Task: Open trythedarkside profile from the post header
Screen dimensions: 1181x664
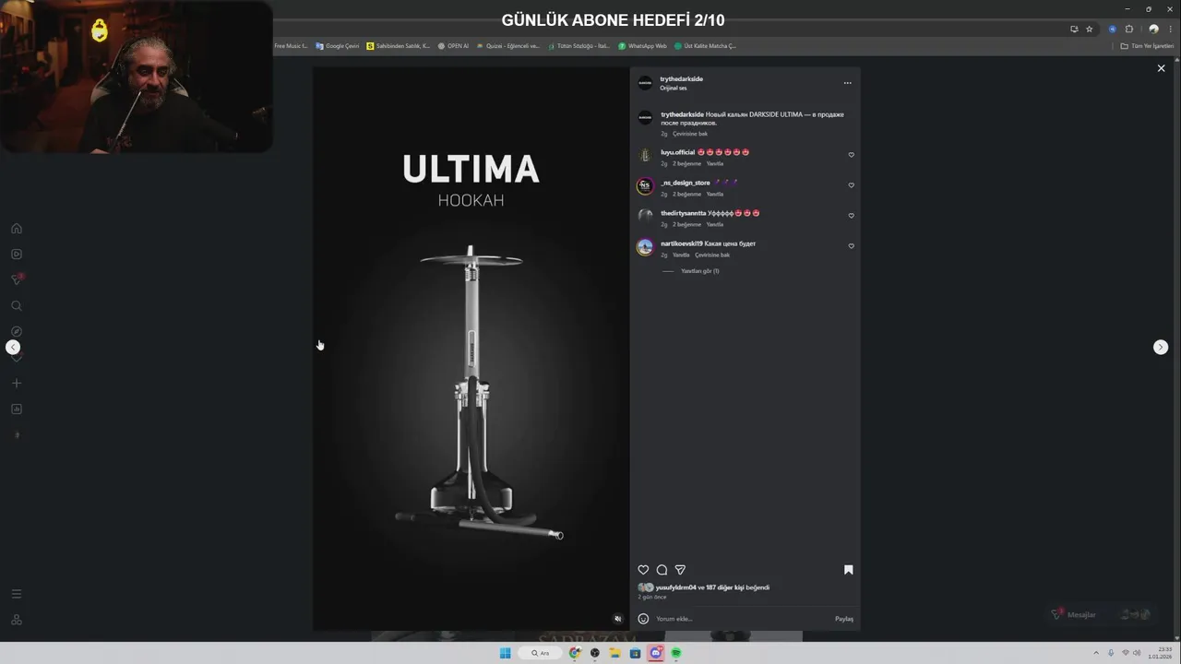Action: coord(681,79)
